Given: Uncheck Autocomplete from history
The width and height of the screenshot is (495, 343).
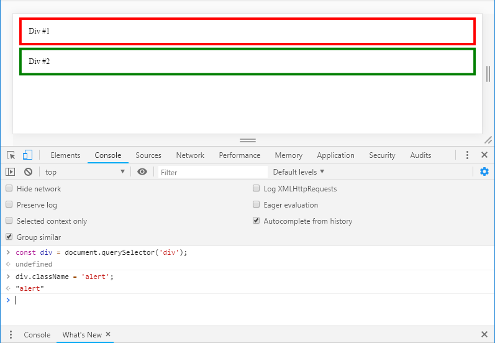Looking at the screenshot, I should point(257,221).
